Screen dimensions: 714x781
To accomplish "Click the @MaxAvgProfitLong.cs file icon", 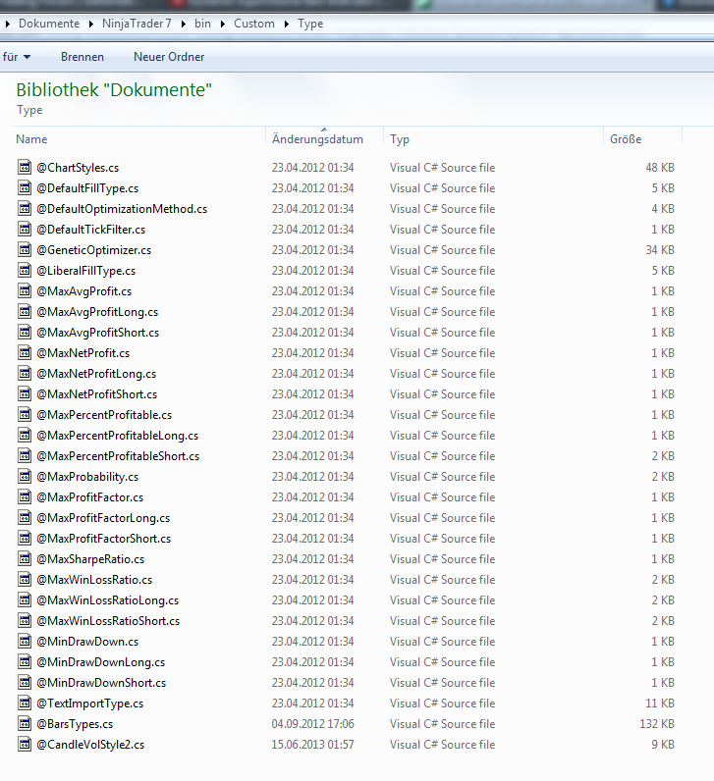I will coord(25,312).
